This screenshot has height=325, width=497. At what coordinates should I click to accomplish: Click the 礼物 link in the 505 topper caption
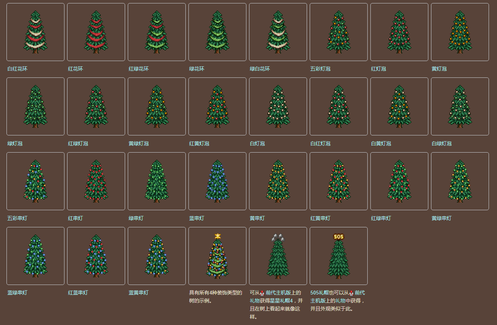click(x=341, y=301)
